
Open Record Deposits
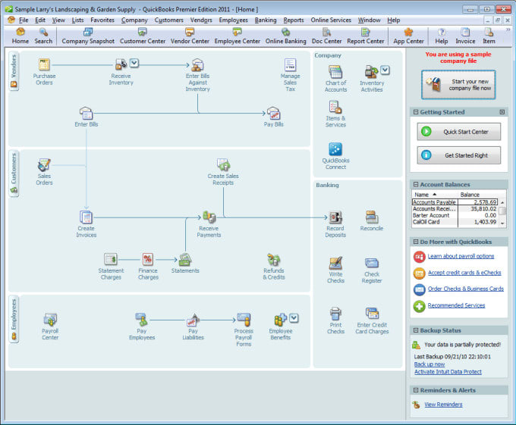[335, 217]
